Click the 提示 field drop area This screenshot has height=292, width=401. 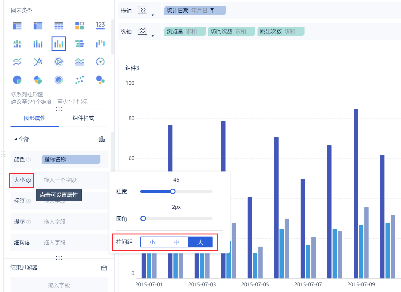[x=72, y=222]
